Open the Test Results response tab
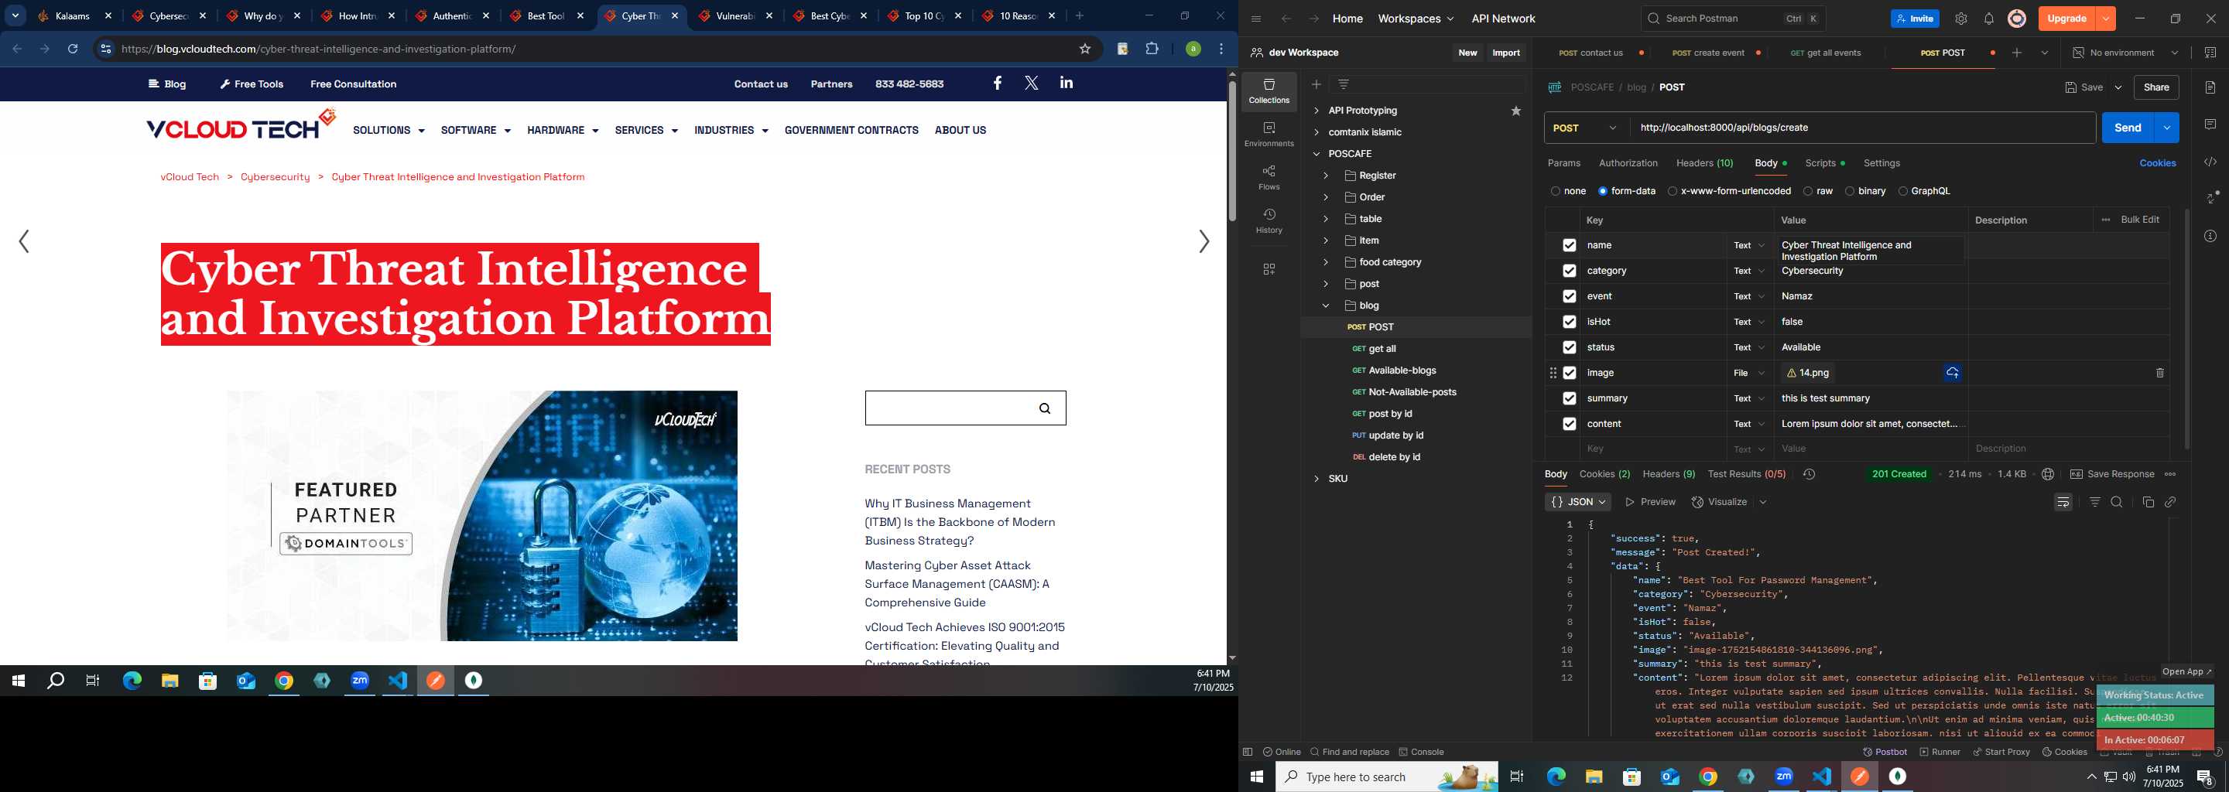 coord(1746,474)
